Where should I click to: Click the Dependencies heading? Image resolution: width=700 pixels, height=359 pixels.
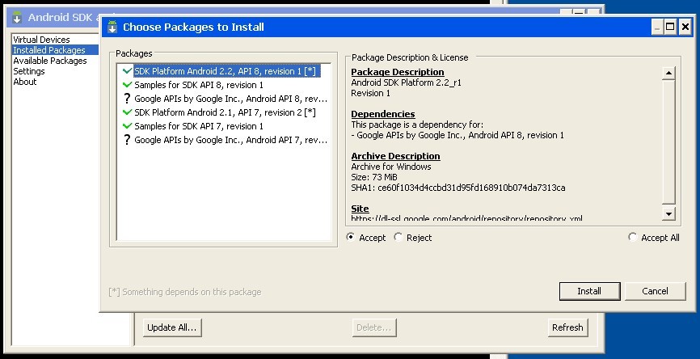click(383, 114)
